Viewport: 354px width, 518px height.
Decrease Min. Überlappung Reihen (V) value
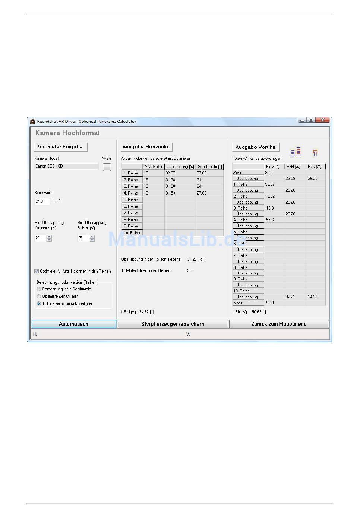coord(92,240)
